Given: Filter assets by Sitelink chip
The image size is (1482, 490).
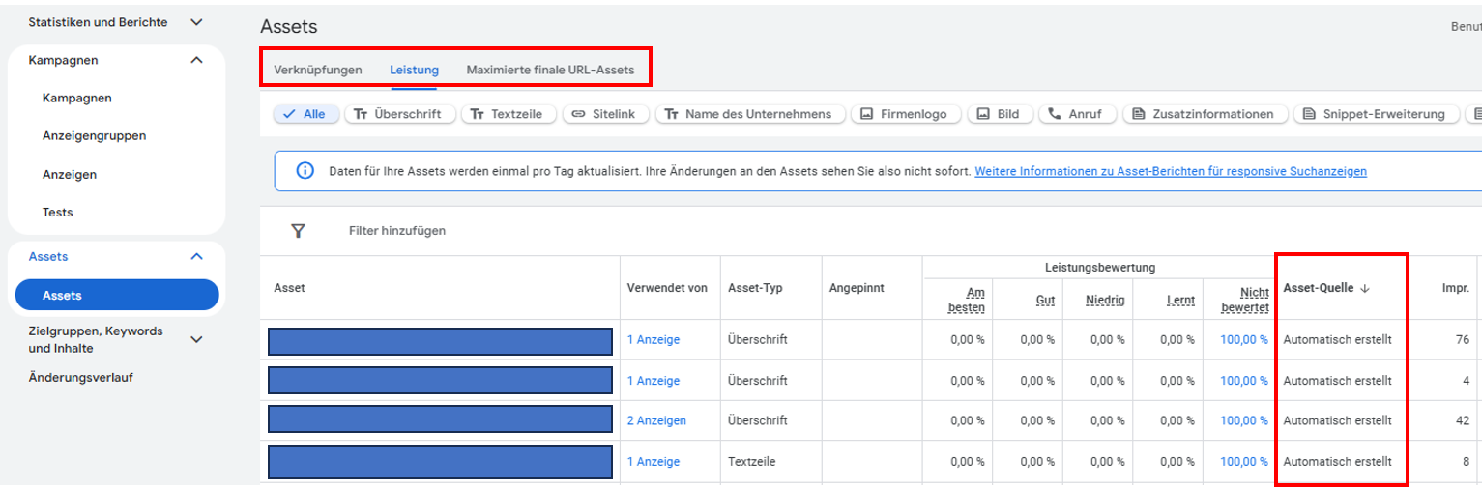Looking at the screenshot, I should (604, 114).
